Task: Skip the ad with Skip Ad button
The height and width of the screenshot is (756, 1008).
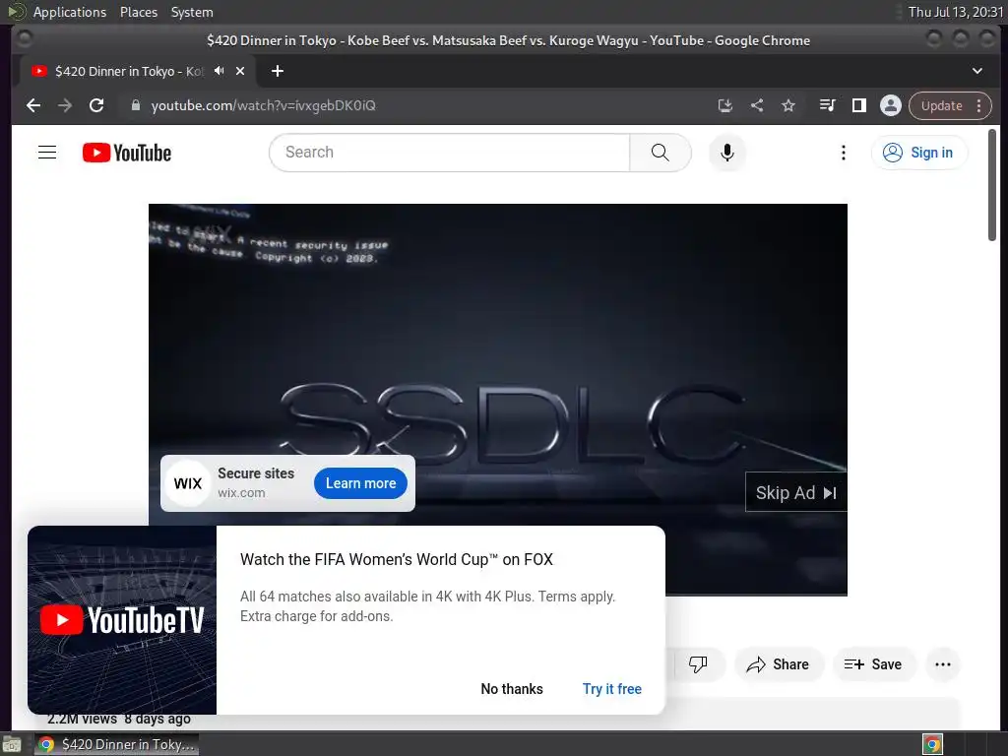Action: click(795, 492)
